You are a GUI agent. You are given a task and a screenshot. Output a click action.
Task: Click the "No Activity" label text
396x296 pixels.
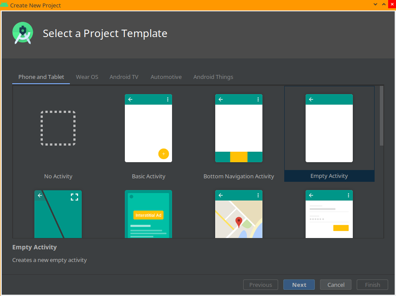[x=58, y=176]
